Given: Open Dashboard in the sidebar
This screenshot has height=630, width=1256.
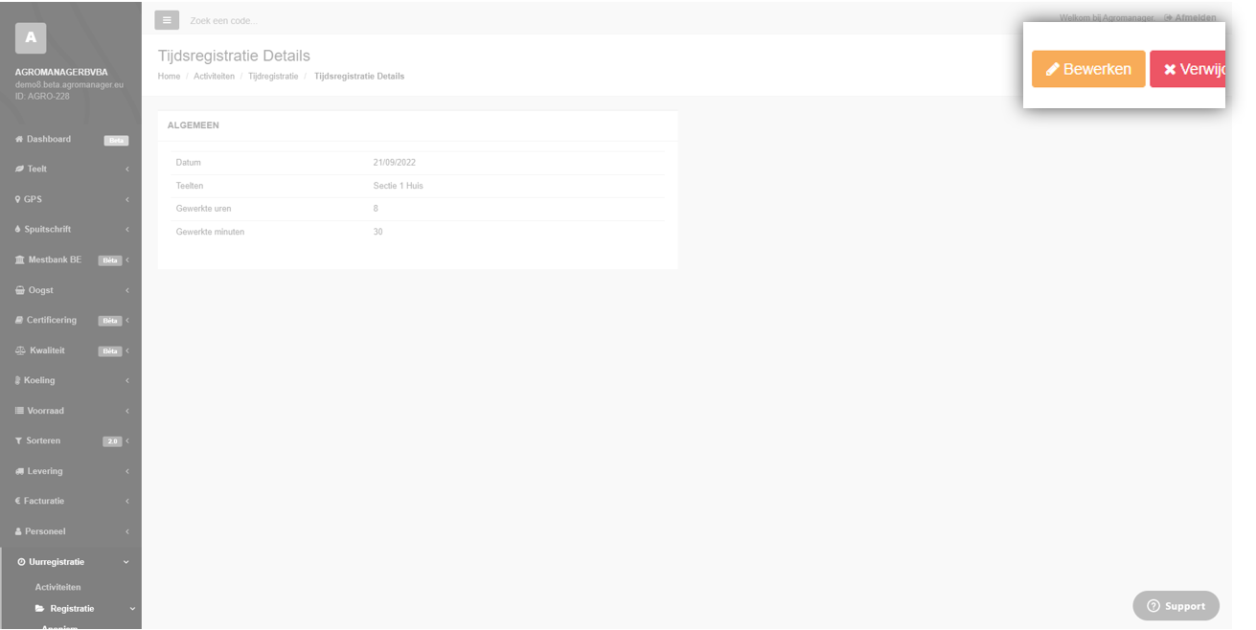Looking at the screenshot, I should coord(48,140).
